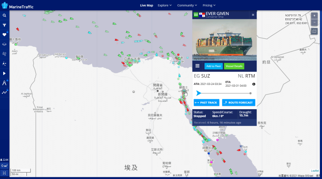Viewport: 322px width, 179px height.
Task: Toggle the vessel names display button
Action: tap(4, 166)
